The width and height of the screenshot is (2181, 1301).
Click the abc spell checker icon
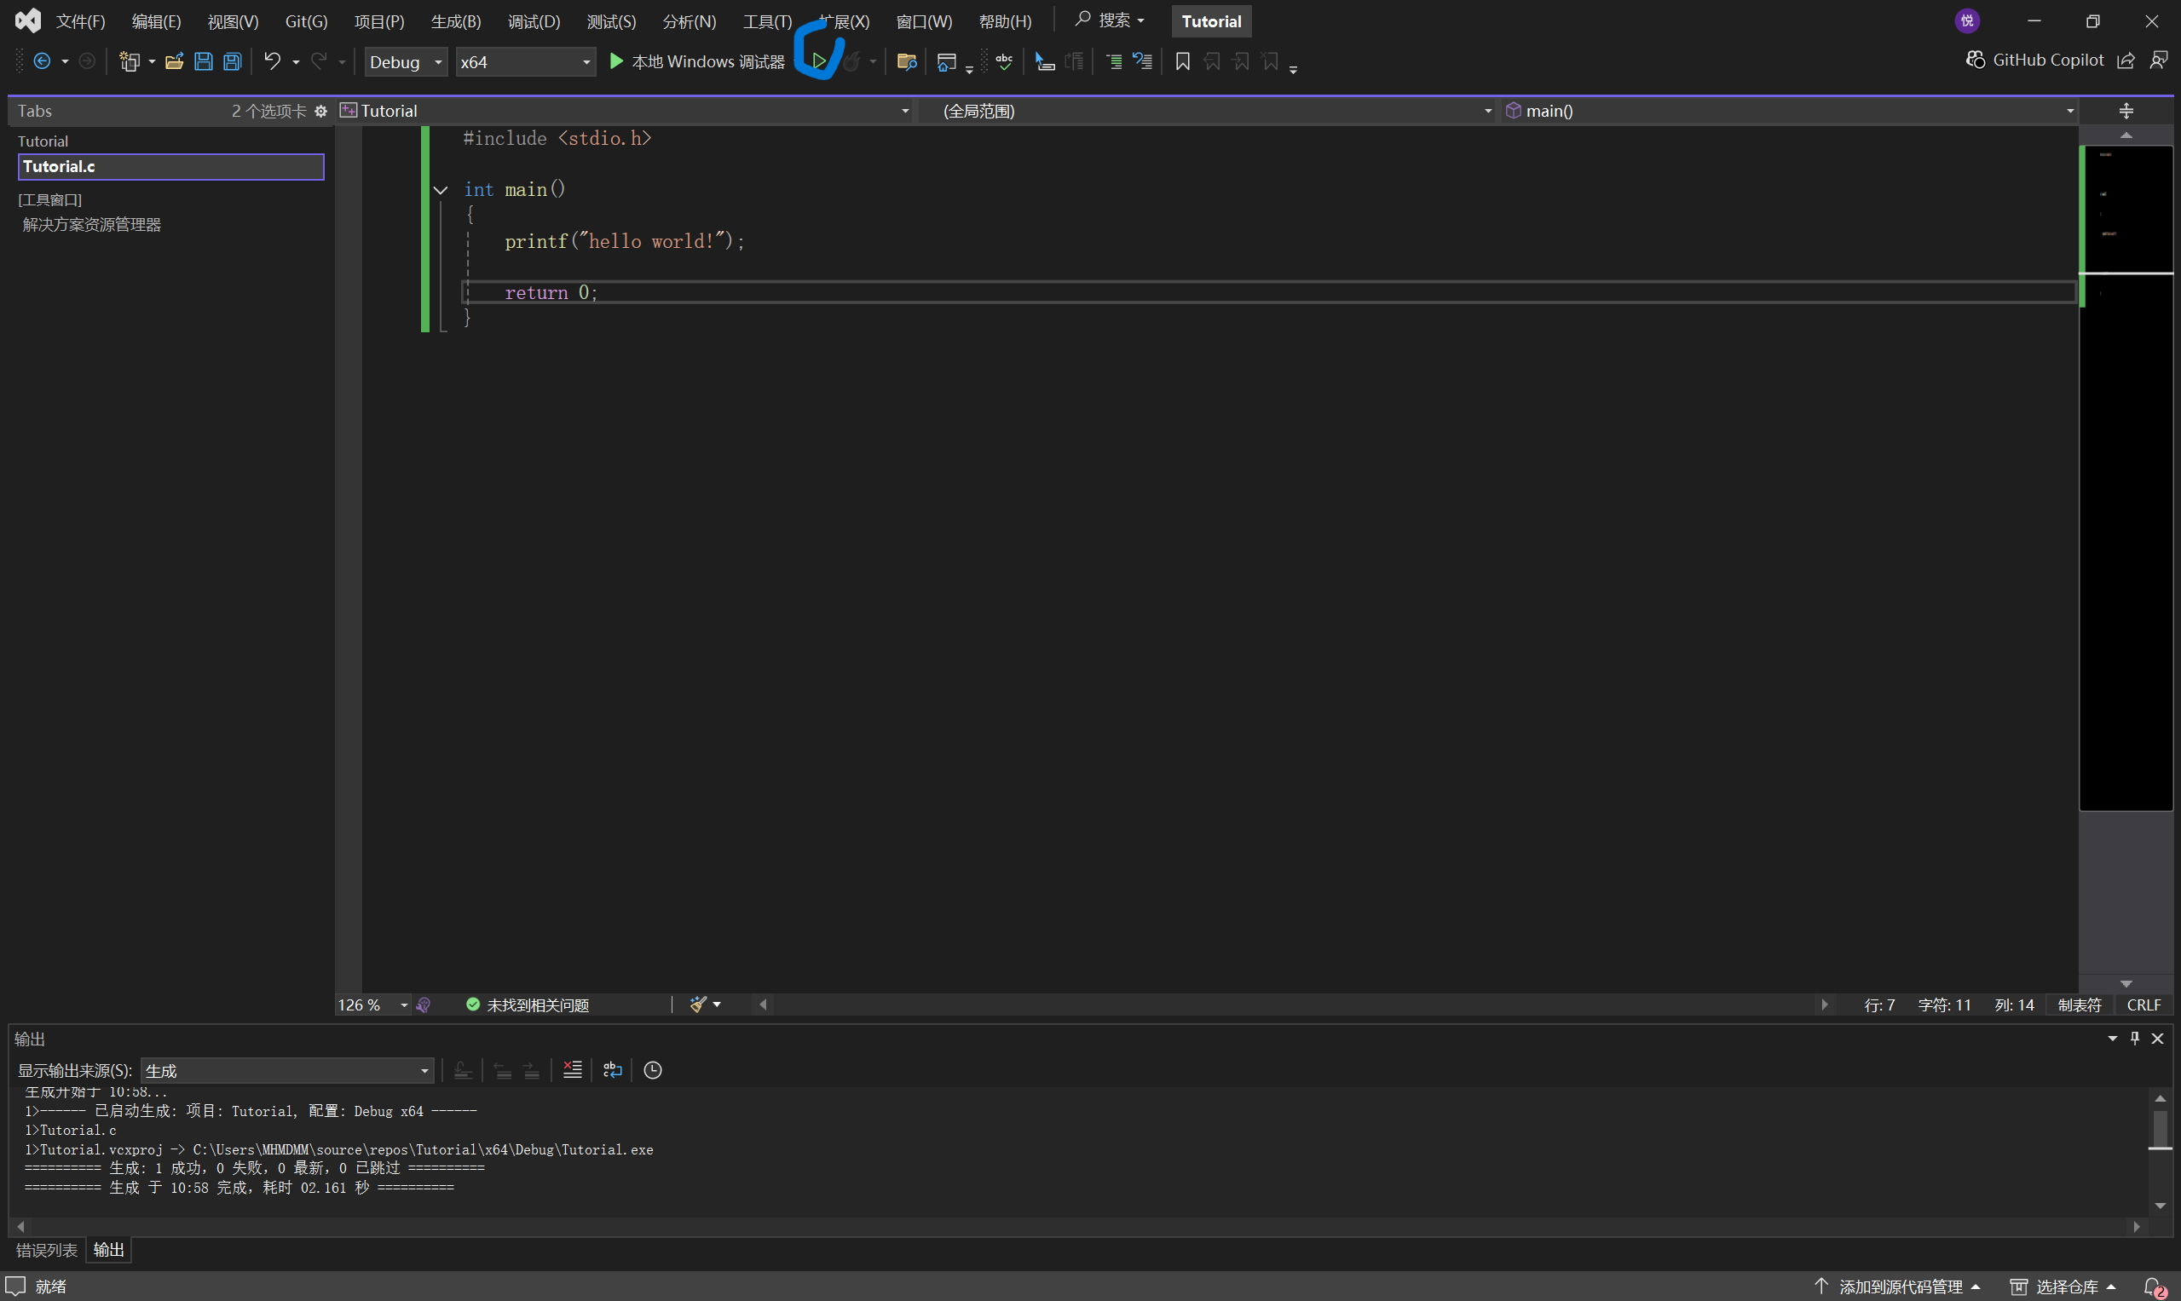click(1004, 61)
